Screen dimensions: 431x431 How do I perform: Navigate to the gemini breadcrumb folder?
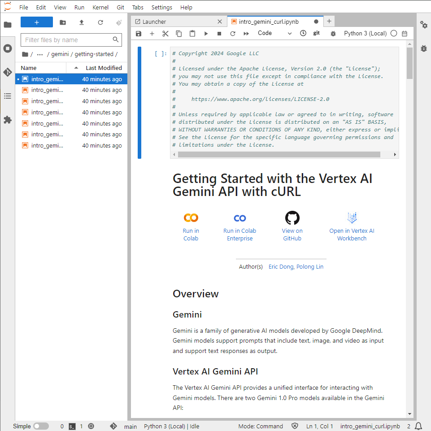(60, 54)
